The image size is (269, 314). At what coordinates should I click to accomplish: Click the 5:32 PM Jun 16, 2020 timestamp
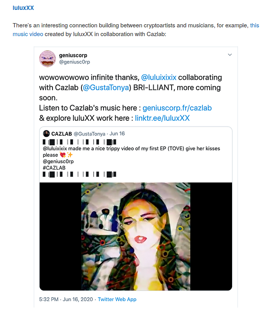click(66, 299)
